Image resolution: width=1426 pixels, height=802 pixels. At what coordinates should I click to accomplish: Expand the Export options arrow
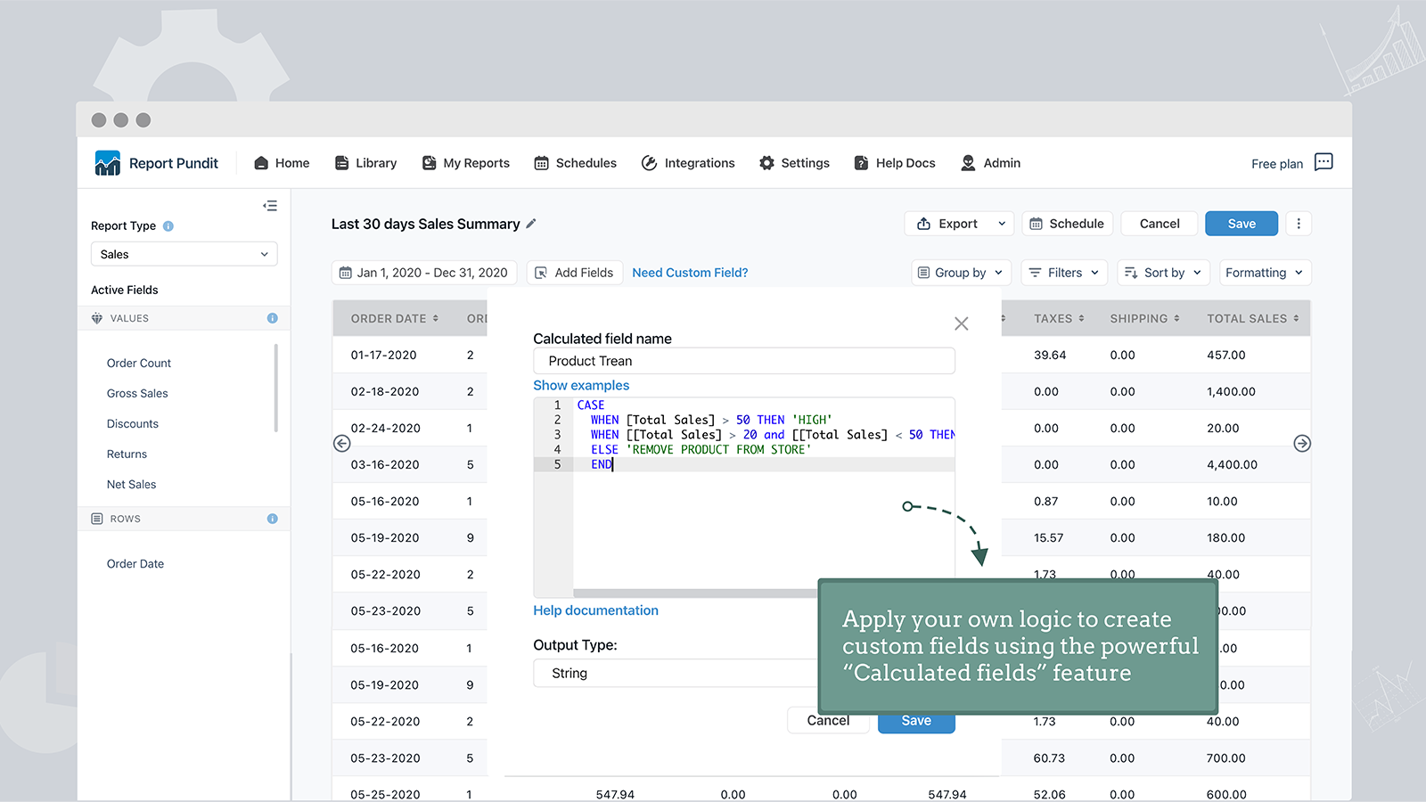coord(1002,224)
